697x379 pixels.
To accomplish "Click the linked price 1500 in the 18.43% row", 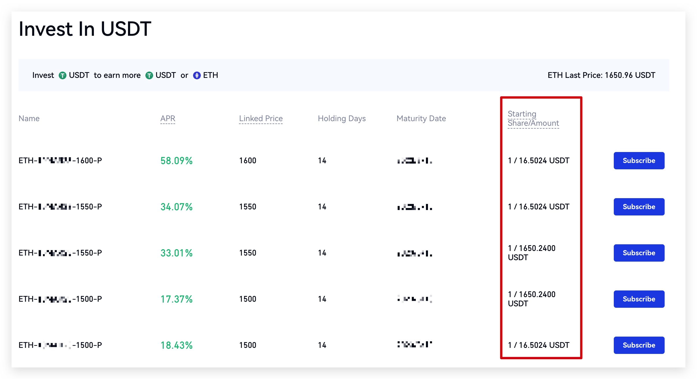I will 248,345.
